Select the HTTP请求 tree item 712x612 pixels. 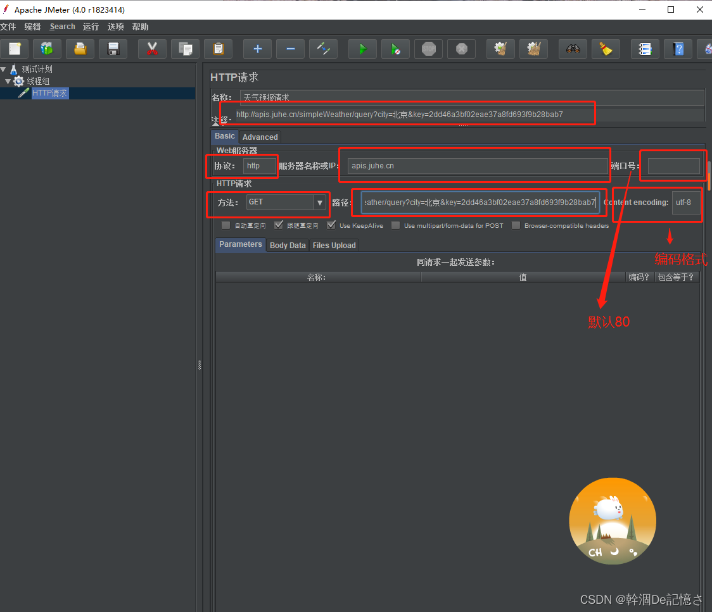pyautogui.click(x=49, y=93)
